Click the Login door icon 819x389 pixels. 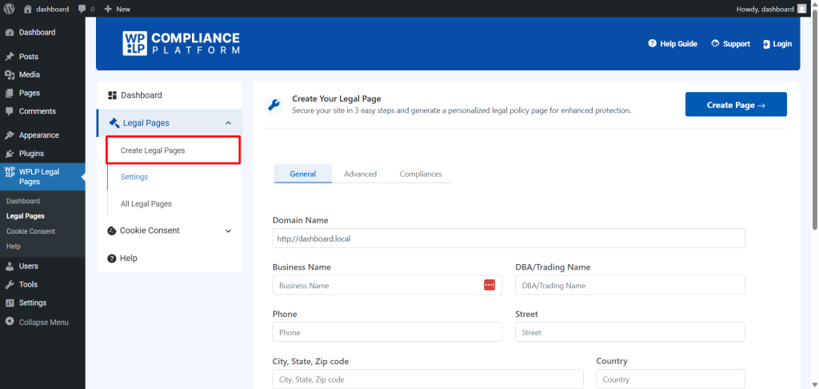coord(766,44)
